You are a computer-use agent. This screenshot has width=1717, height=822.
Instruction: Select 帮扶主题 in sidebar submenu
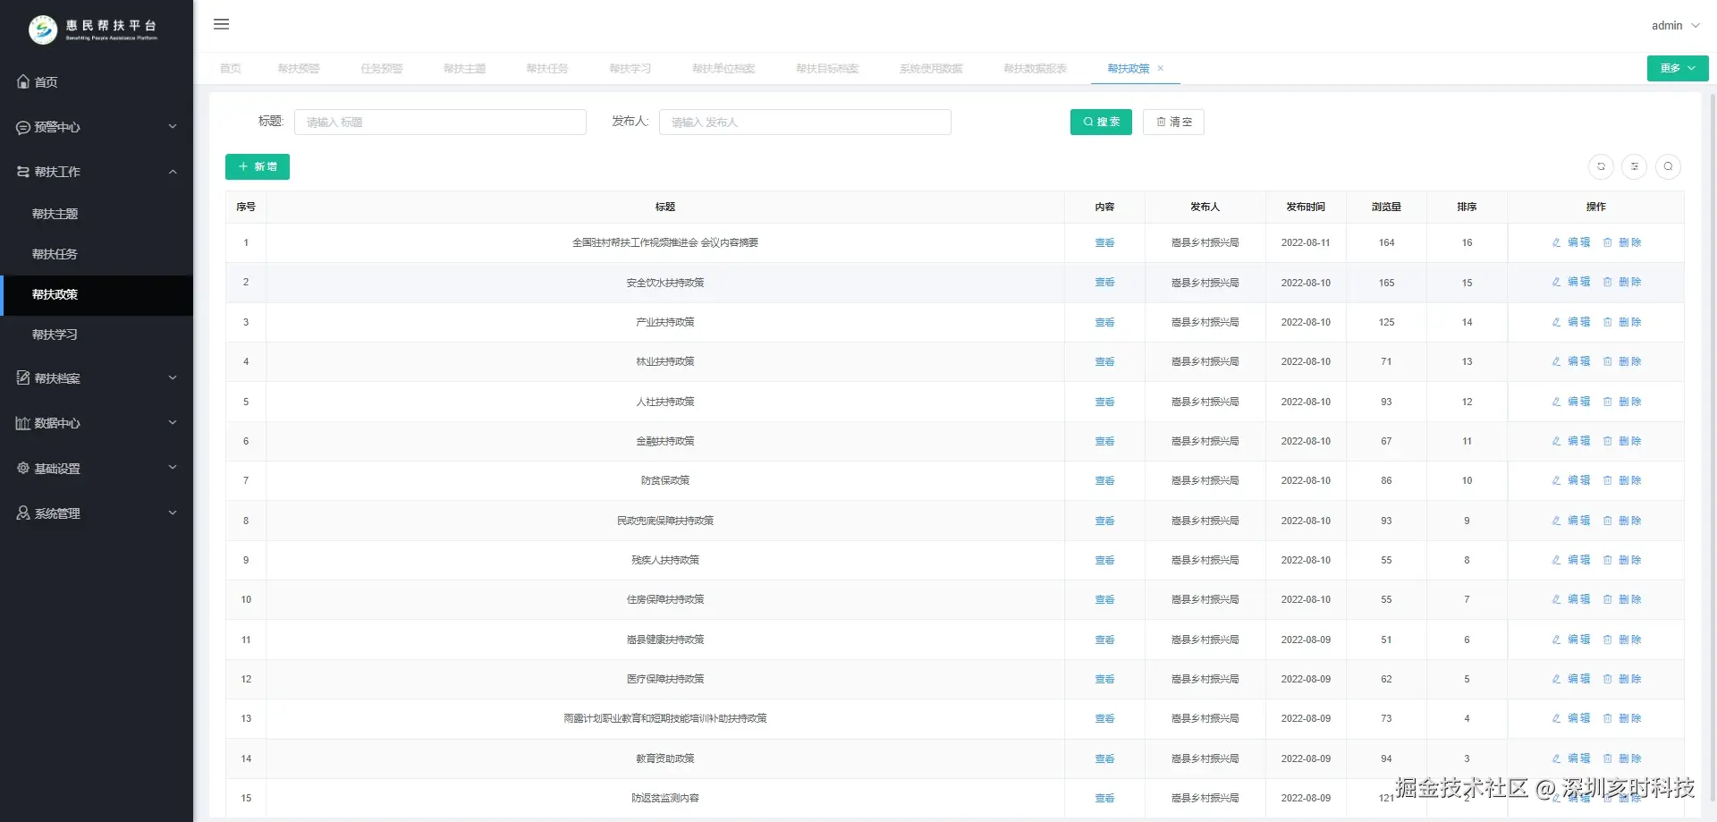97,214
